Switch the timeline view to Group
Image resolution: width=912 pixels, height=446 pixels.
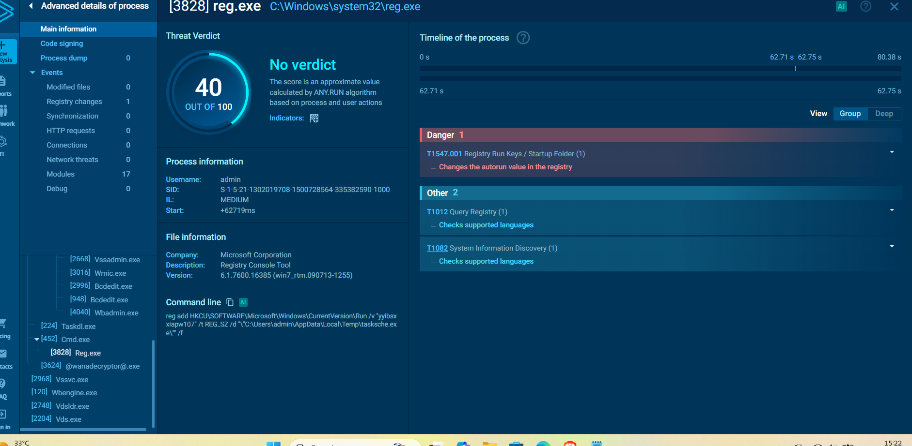coord(850,114)
